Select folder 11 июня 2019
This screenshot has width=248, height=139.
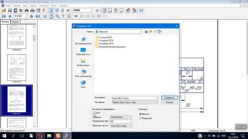[x=103, y=37]
